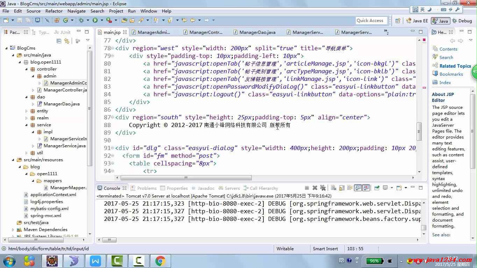Click Remove All Terminated Launches in Console
The image size is (477, 268).
[323, 188]
